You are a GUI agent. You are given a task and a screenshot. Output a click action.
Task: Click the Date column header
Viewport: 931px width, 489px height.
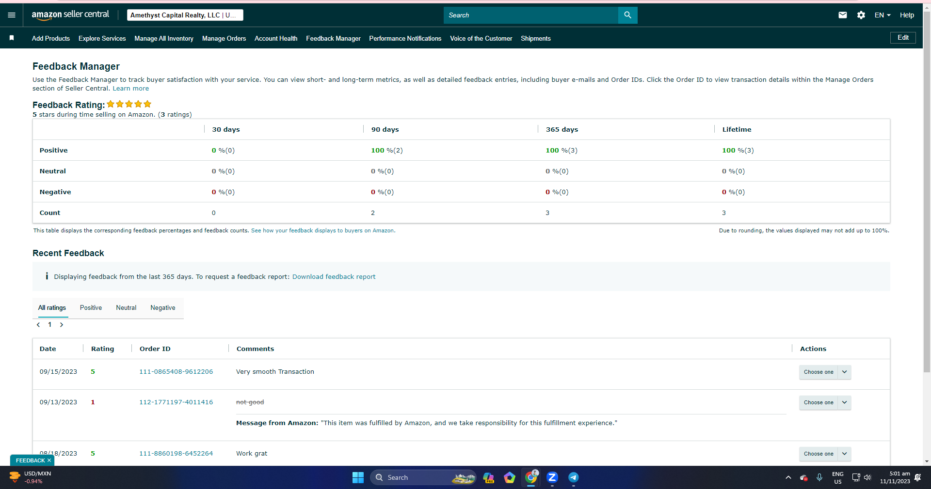(x=48, y=349)
